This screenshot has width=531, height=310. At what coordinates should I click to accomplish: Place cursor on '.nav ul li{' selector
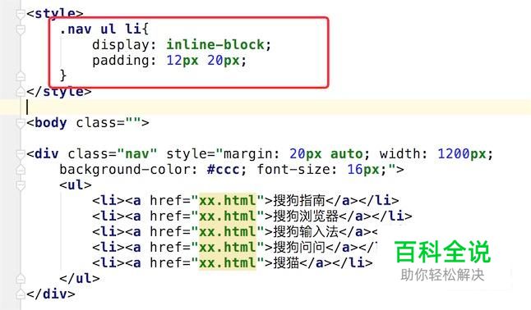pyautogui.click(x=104, y=29)
